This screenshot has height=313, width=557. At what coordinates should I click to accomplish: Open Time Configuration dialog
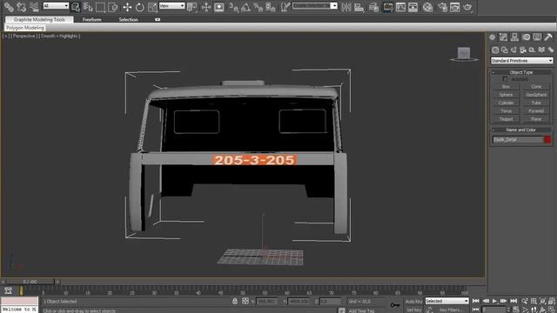[516, 310]
